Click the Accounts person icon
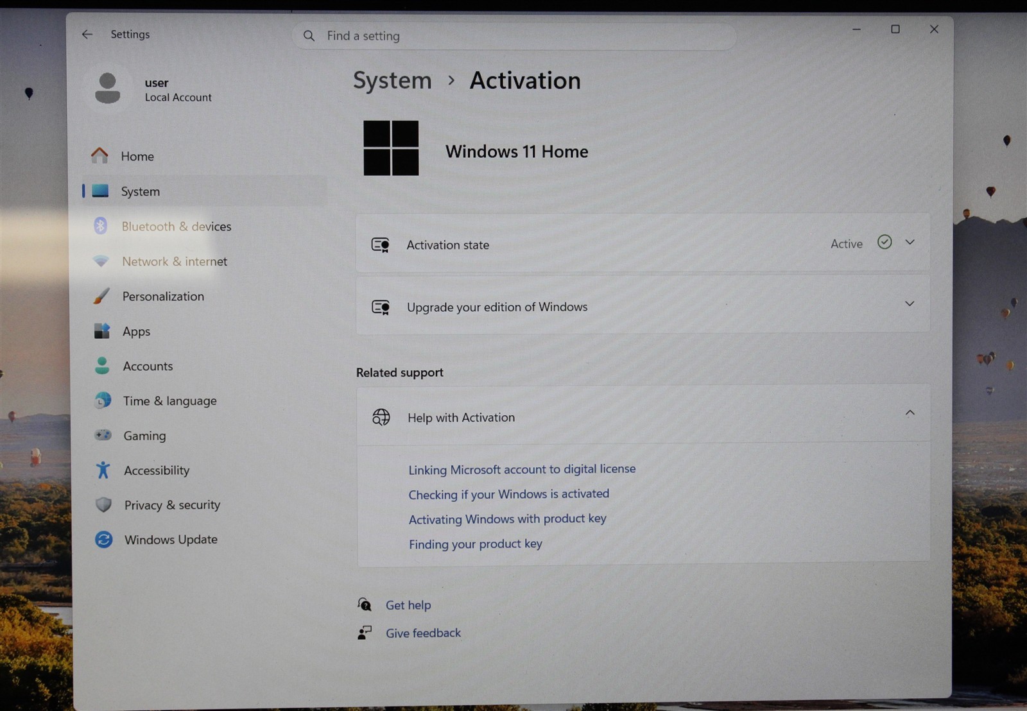Screen dimensions: 1027x711 [102, 366]
